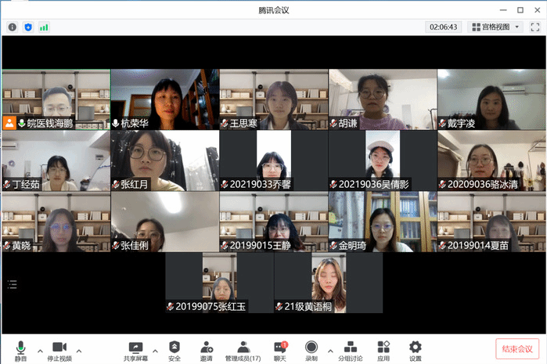Start Recording (录制)
This screenshot has width=547, height=364.
point(311,349)
